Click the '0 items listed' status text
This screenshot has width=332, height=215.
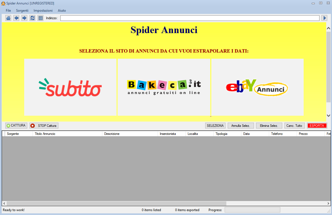(151, 210)
